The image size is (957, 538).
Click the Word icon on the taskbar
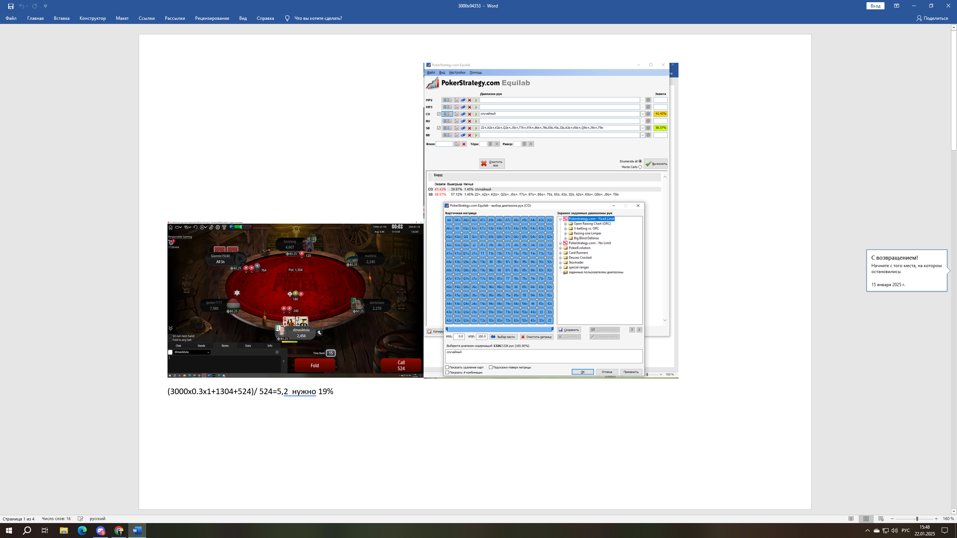click(137, 531)
